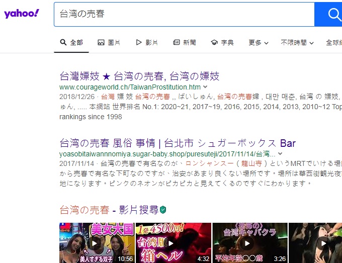The image size is (342, 263).
Task: Open the first search result title link
Action: (139, 76)
